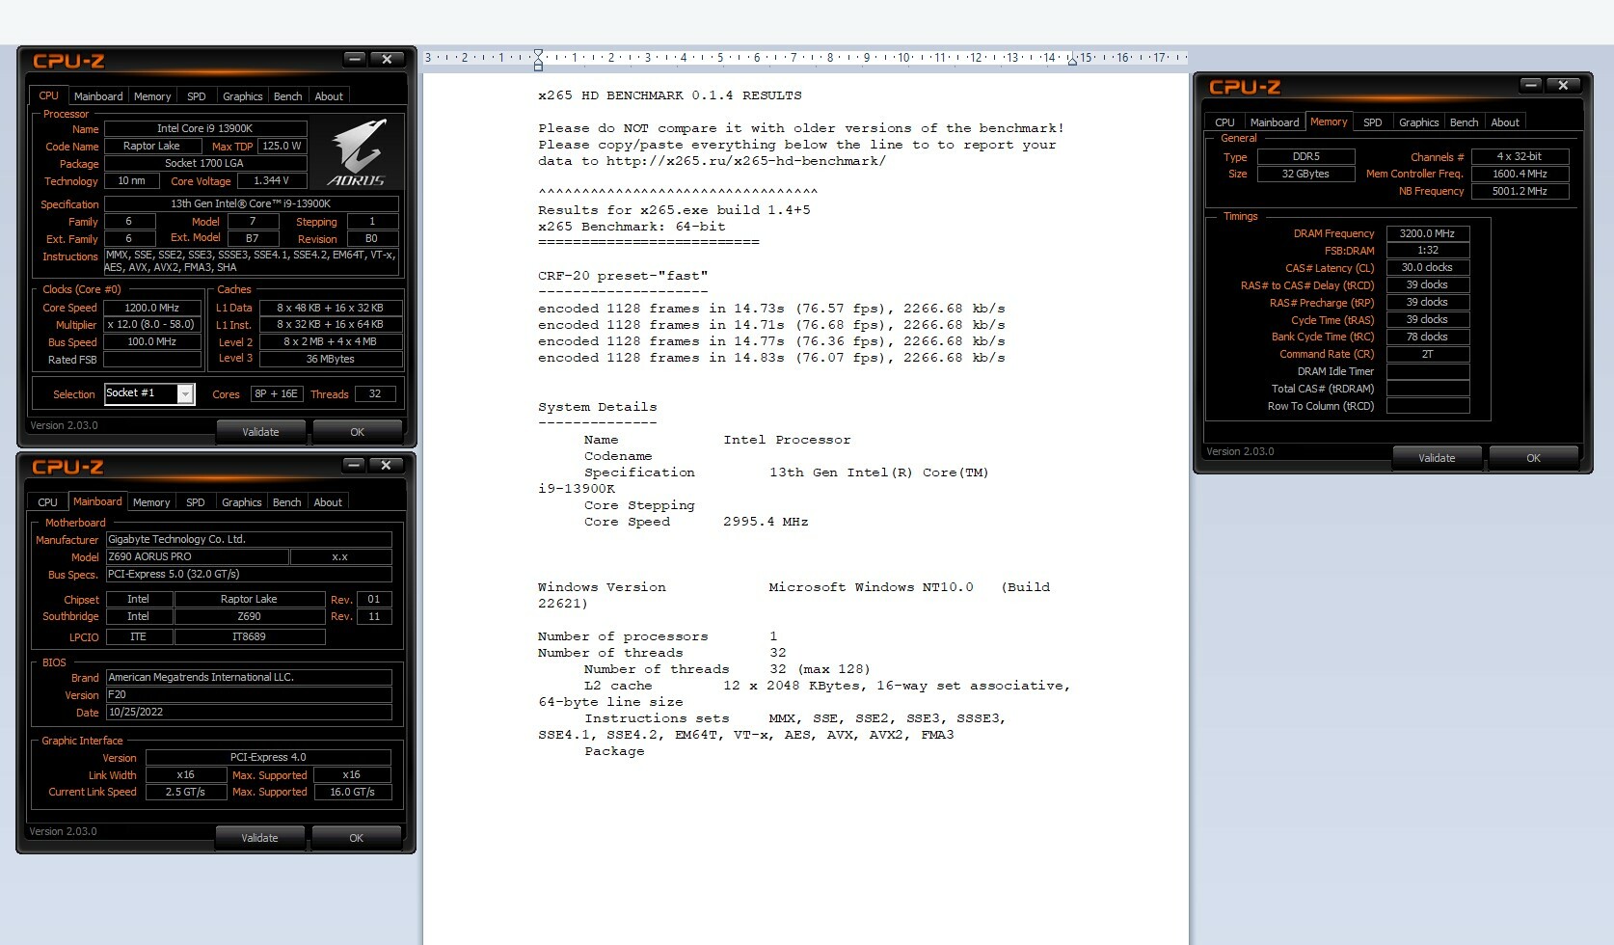Click OK in the Mainboard CPU-Z window

coord(356,838)
